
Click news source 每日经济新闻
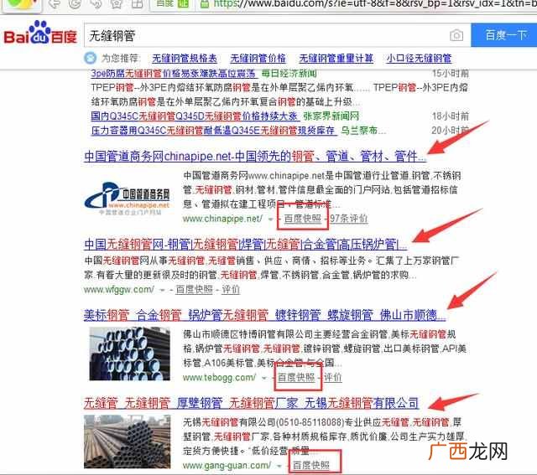(x=289, y=74)
